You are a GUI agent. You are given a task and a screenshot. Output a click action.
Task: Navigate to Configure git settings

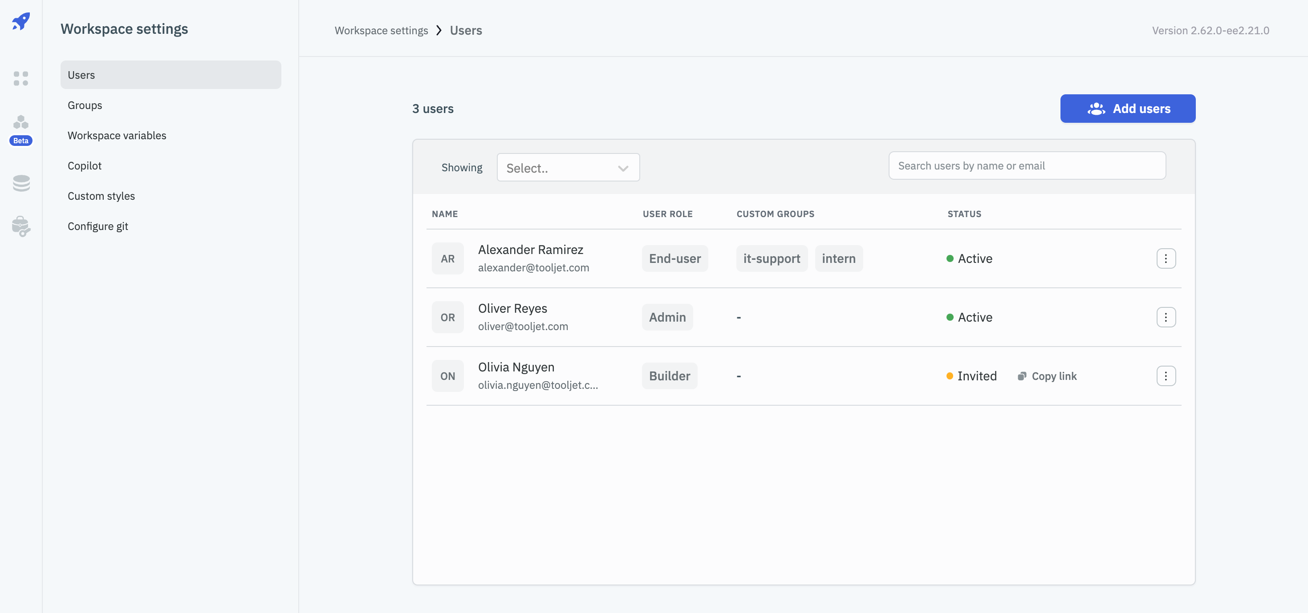point(97,225)
